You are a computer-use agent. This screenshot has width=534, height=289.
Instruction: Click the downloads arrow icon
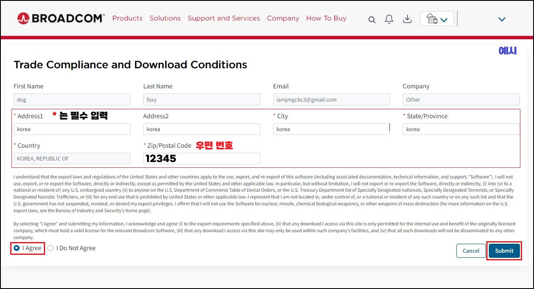(x=407, y=19)
